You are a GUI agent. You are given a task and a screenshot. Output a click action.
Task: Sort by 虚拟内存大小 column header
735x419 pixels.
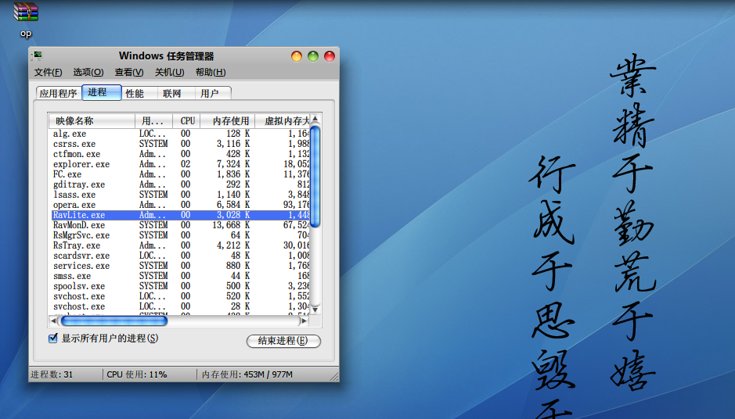point(283,121)
